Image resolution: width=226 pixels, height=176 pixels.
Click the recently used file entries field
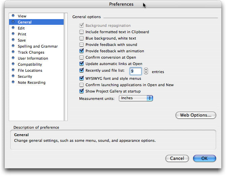[x=135, y=71]
